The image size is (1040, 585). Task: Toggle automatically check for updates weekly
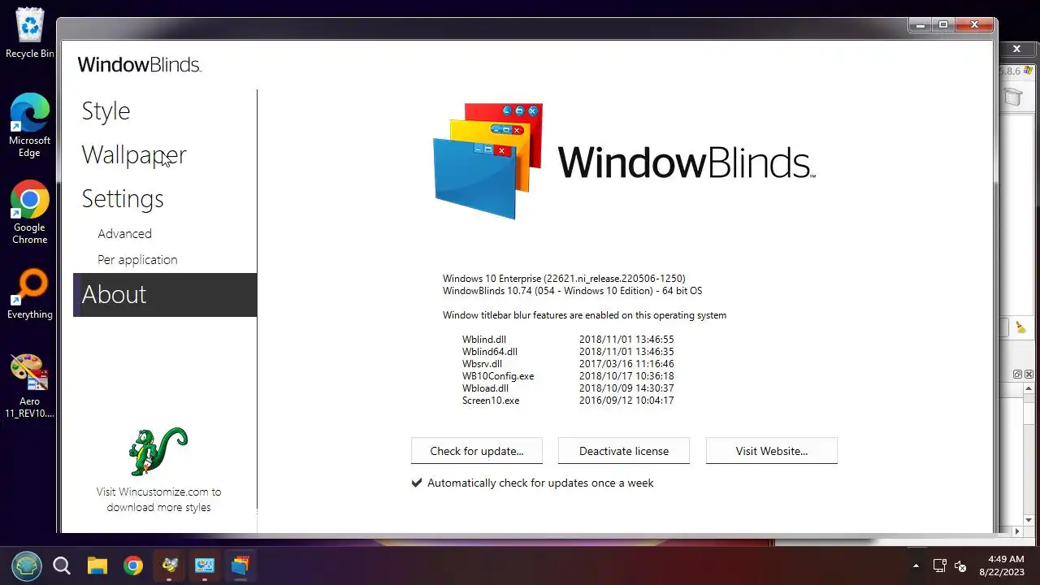(x=532, y=483)
